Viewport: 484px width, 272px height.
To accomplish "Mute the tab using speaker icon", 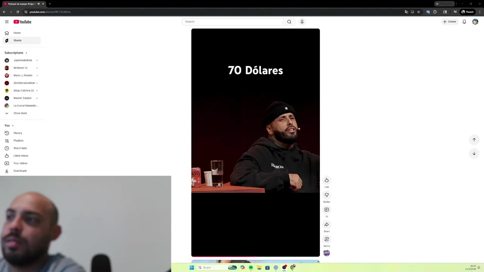I will [39, 4].
